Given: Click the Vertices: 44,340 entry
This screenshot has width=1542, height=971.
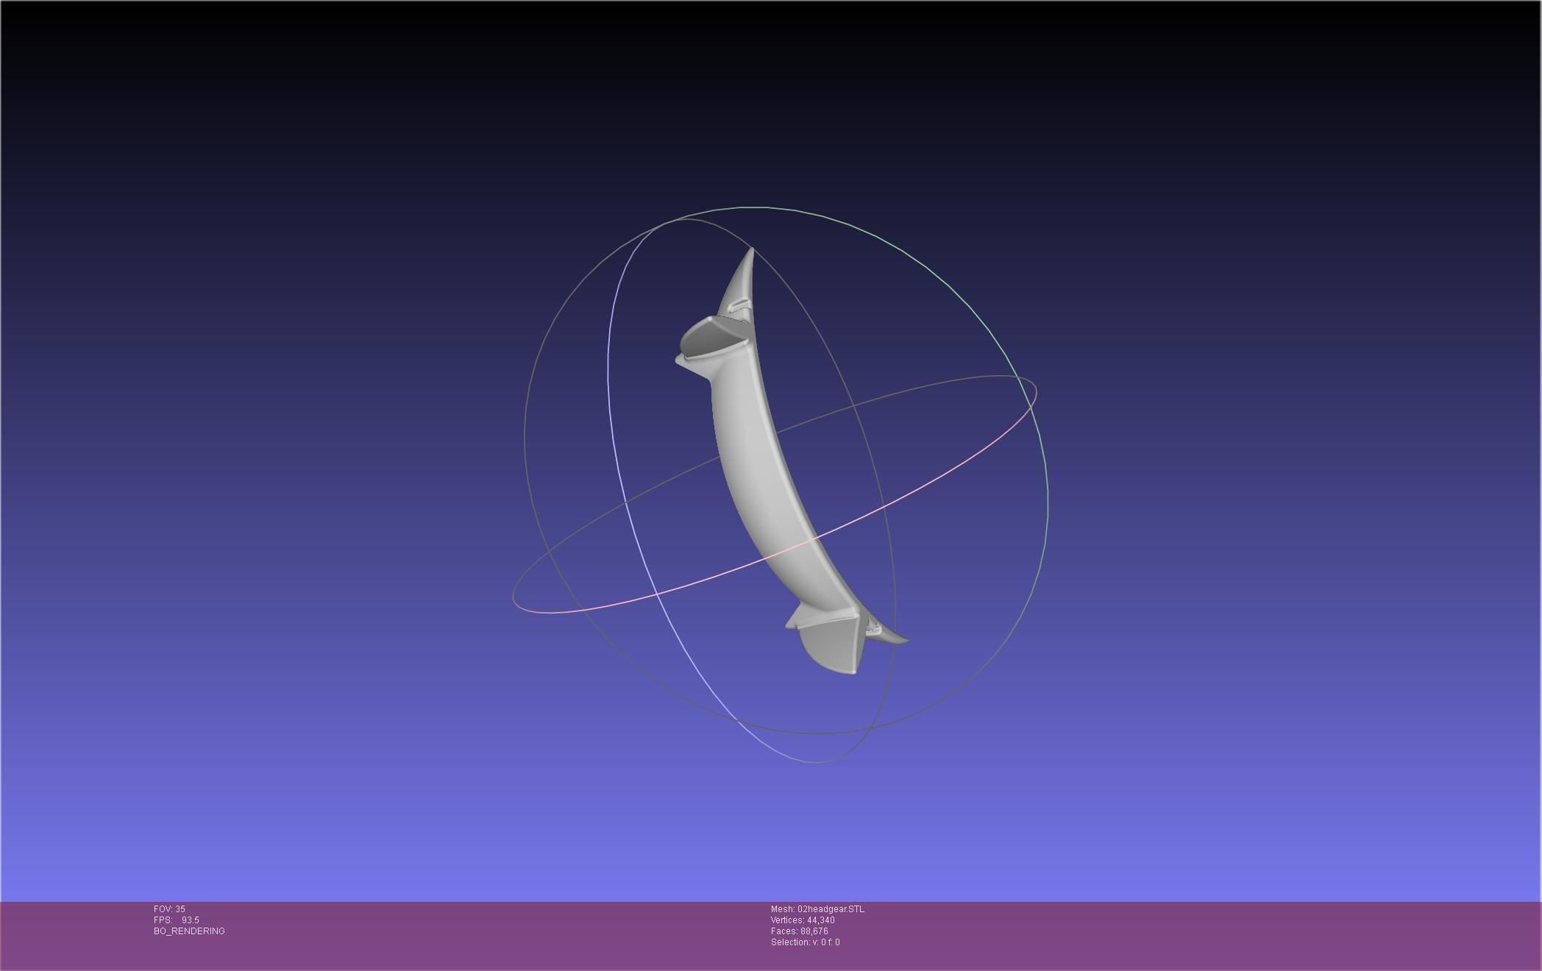Looking at the screenshot, I should click(803, 920).
